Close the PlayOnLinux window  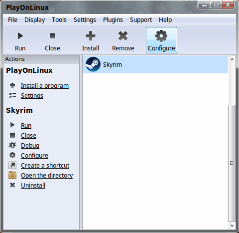(x=228, y=4)
